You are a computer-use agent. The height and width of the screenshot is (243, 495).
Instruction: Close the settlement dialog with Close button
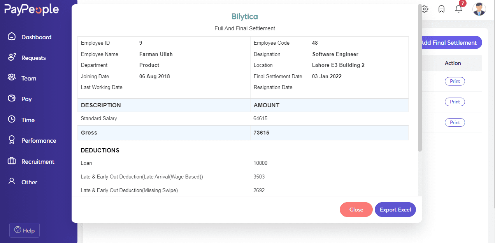(x=356, y=210)
